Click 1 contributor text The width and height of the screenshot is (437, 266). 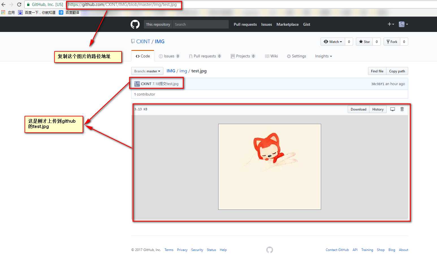144,94
